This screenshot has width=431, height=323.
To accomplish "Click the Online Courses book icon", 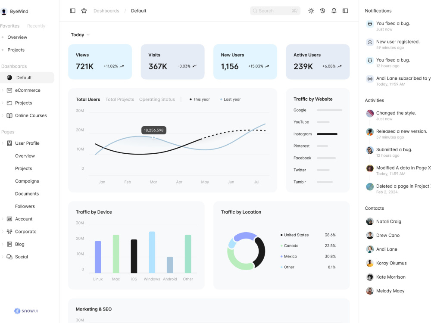I will (9, 115).
